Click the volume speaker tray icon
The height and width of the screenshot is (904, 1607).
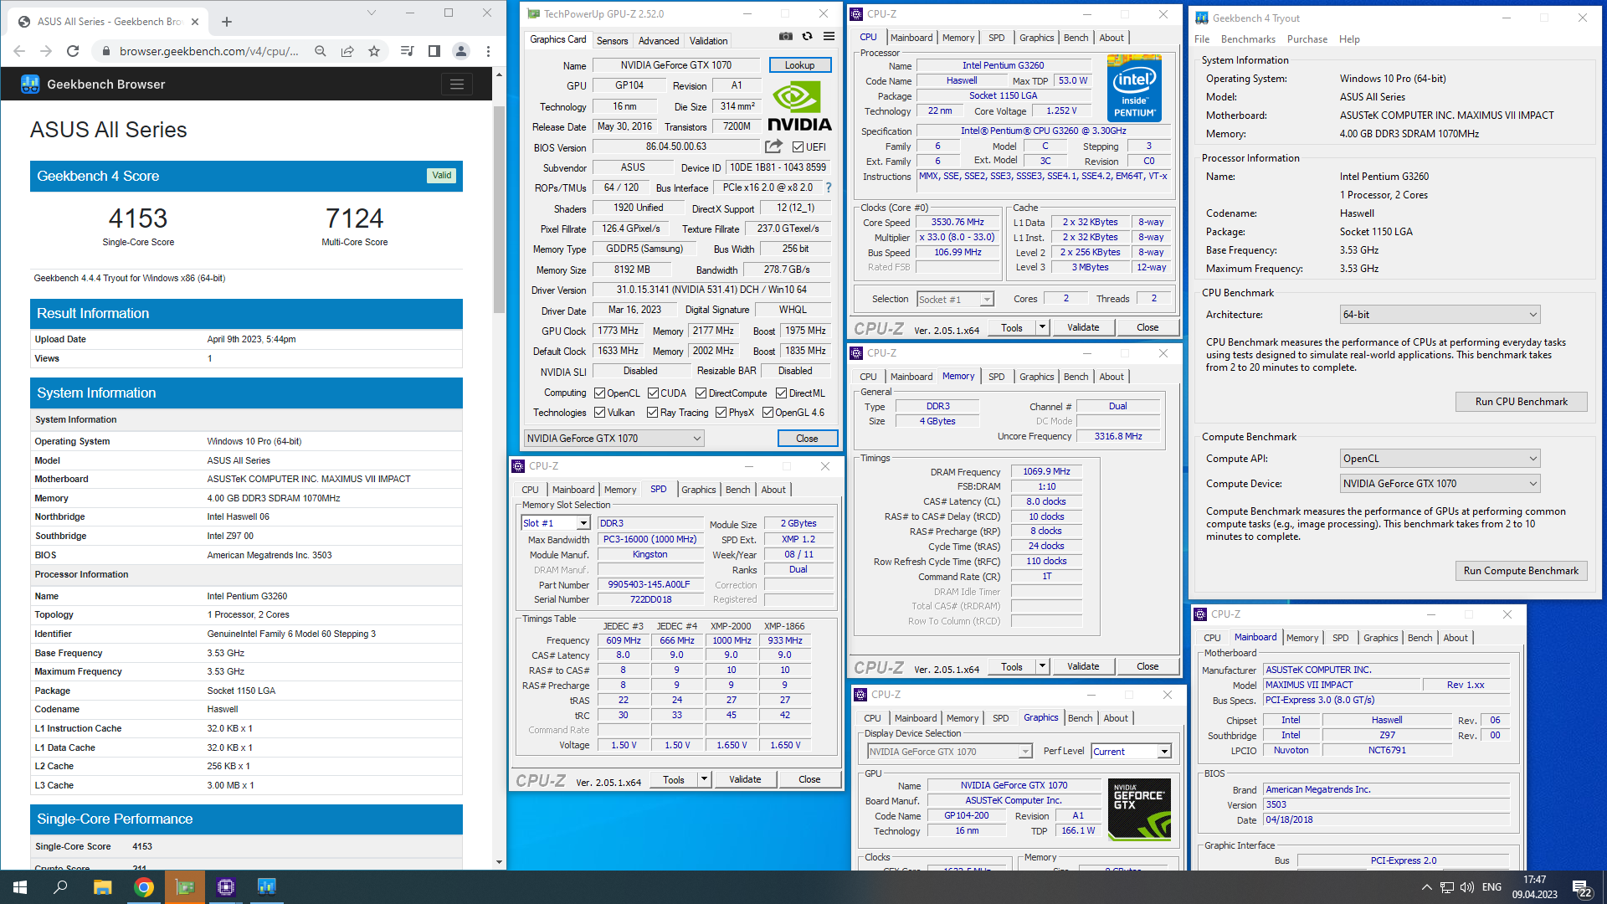tap(1467, 887)
